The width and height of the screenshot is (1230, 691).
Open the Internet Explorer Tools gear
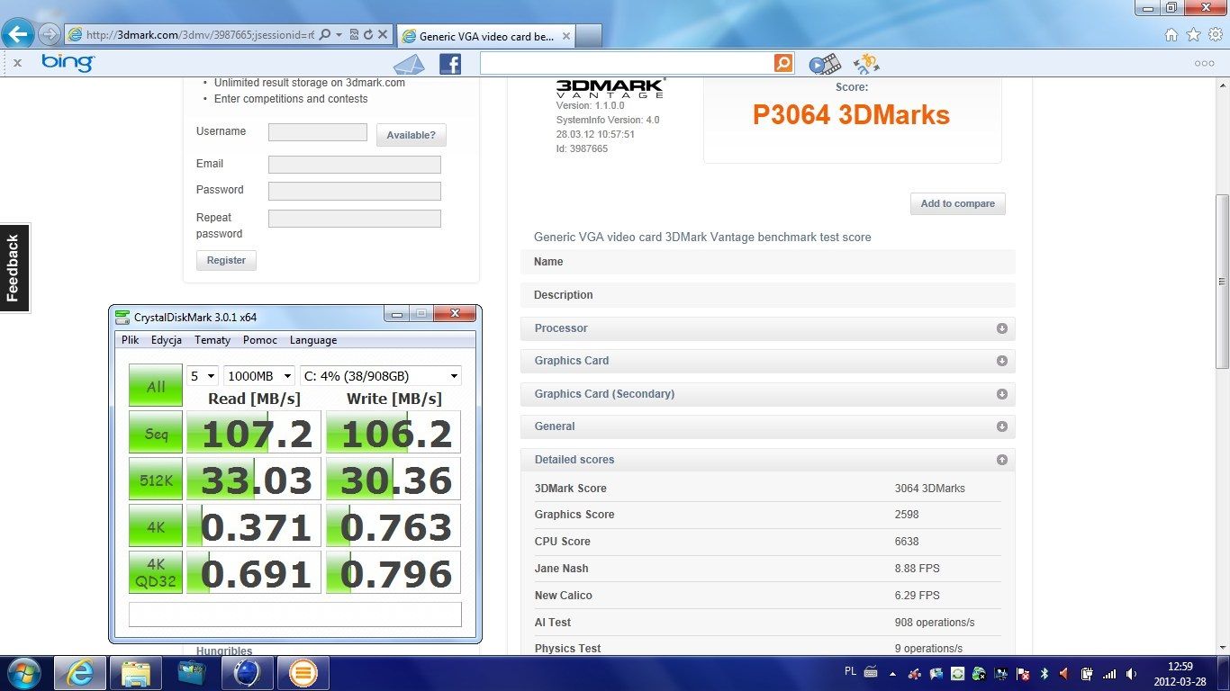(x=1215, y=35)
